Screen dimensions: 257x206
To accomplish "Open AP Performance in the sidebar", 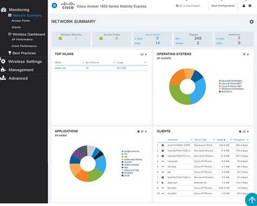I will [x=22, y=39].
